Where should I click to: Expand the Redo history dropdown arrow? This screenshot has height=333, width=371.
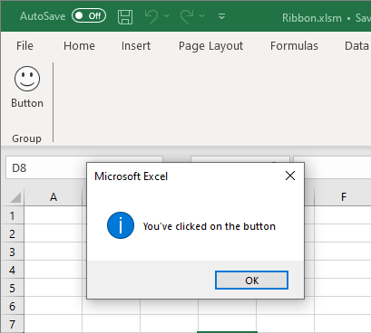[x=202, y=15]
